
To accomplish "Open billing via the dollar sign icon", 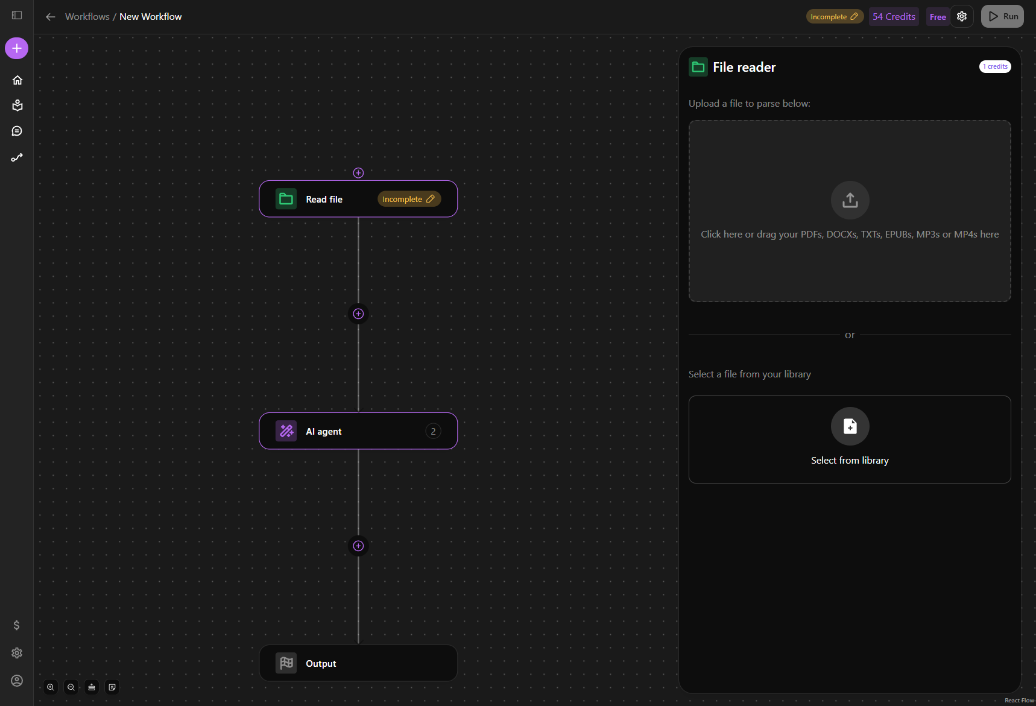I will (17, 625).
